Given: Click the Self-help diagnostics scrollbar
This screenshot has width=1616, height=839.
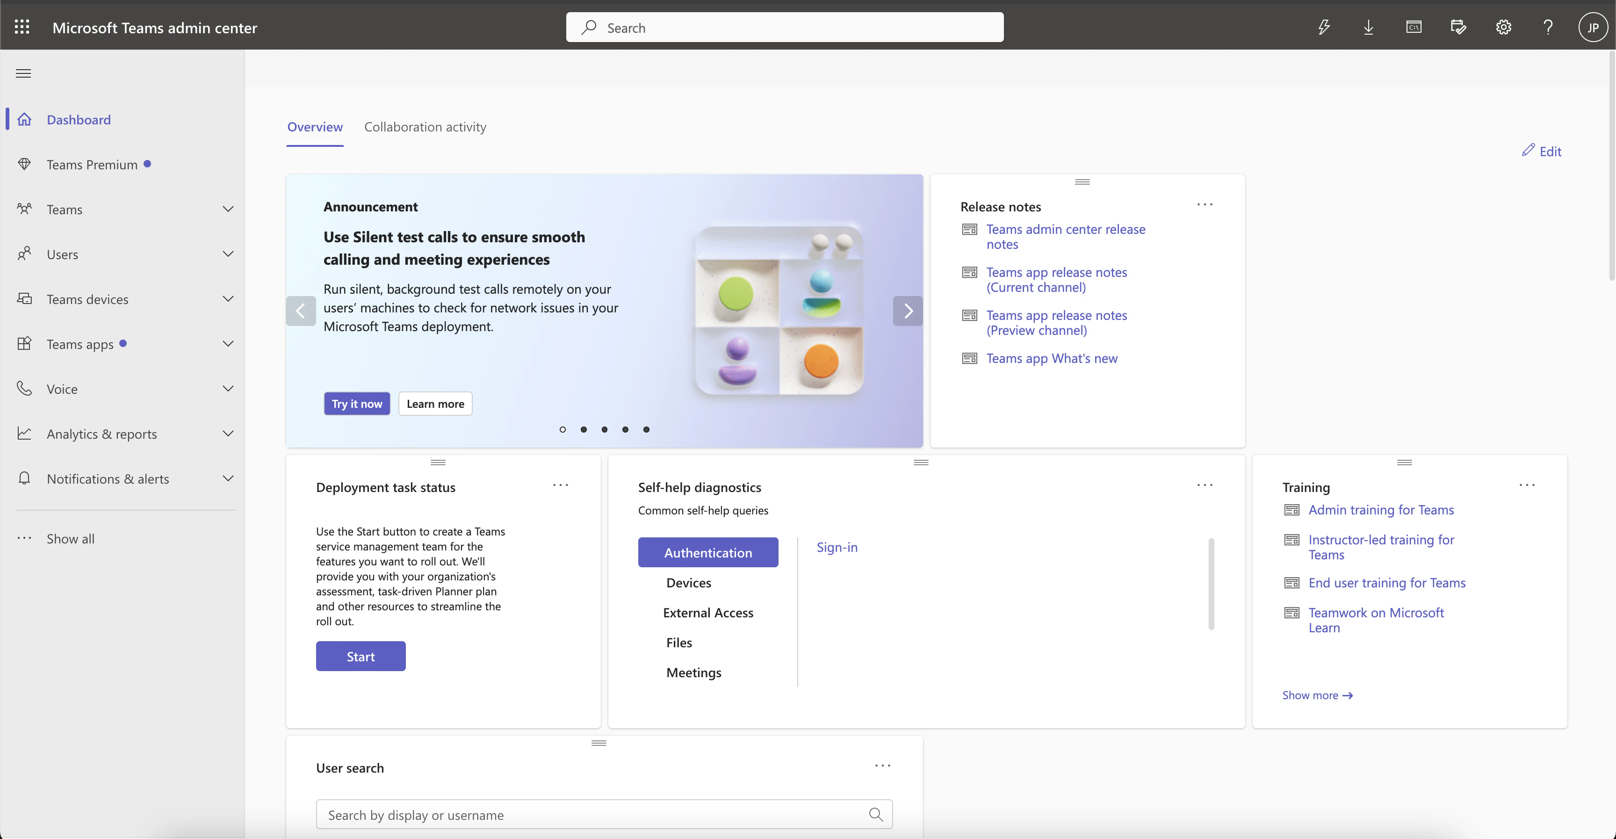Looking at the screenshot, I should tap(1212, 584).
